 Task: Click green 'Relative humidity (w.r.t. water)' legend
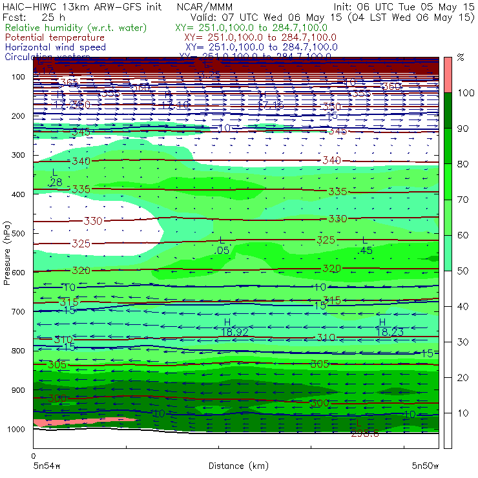click(76, 28)
